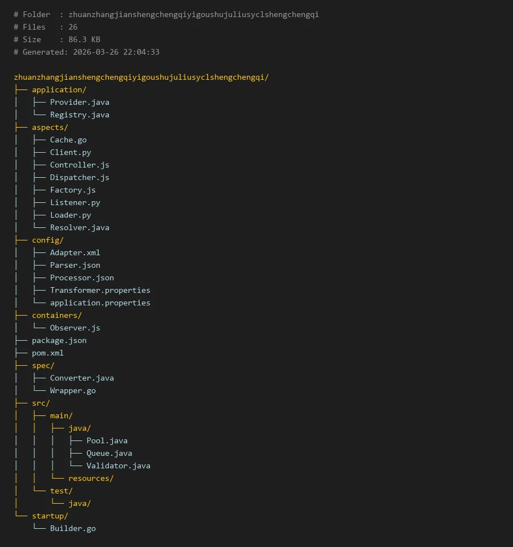This screenshot has width=513, height=547.
Task: Open the Builder.go file in startup
Action: (72, 528)
